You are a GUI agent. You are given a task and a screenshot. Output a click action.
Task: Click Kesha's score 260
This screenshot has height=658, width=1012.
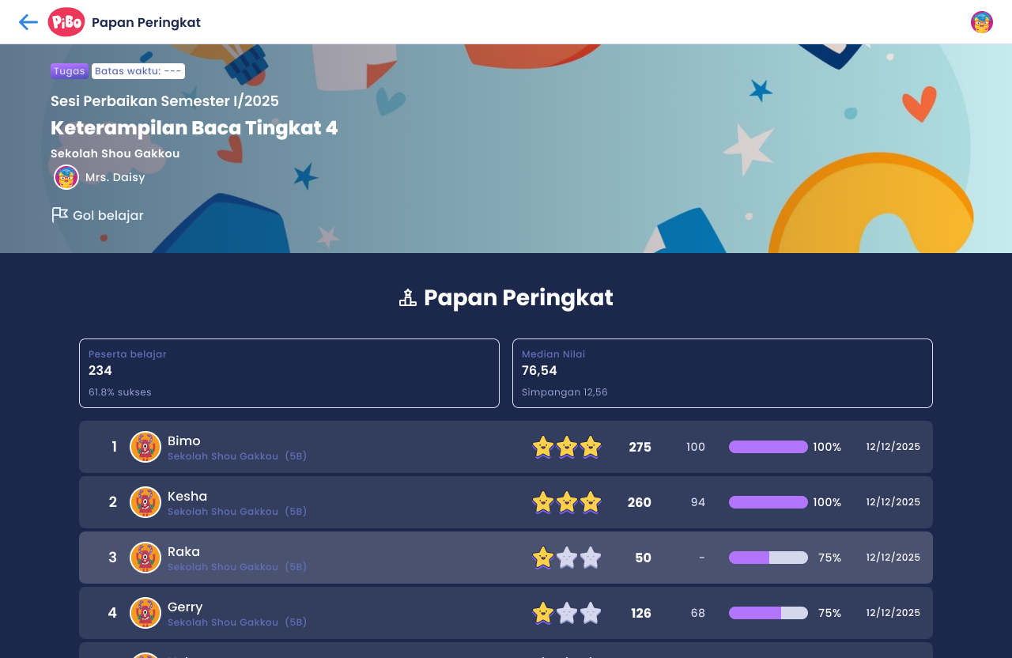640,502
